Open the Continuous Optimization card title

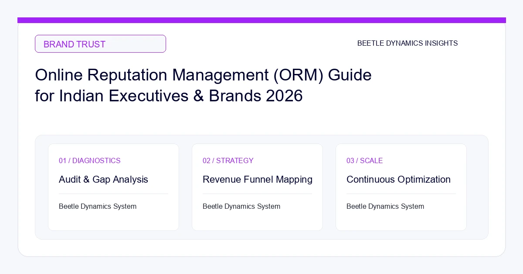pos(398,179)
